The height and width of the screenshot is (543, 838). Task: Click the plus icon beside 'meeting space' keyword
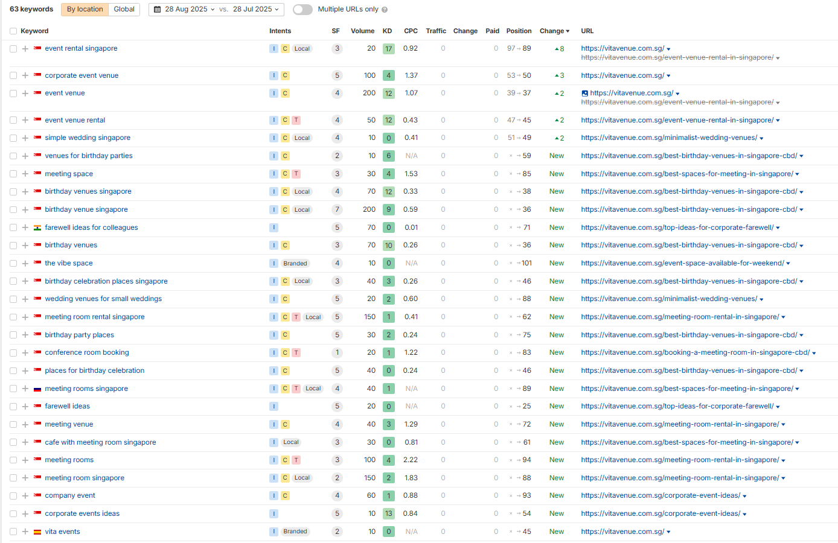pos(25,174)
